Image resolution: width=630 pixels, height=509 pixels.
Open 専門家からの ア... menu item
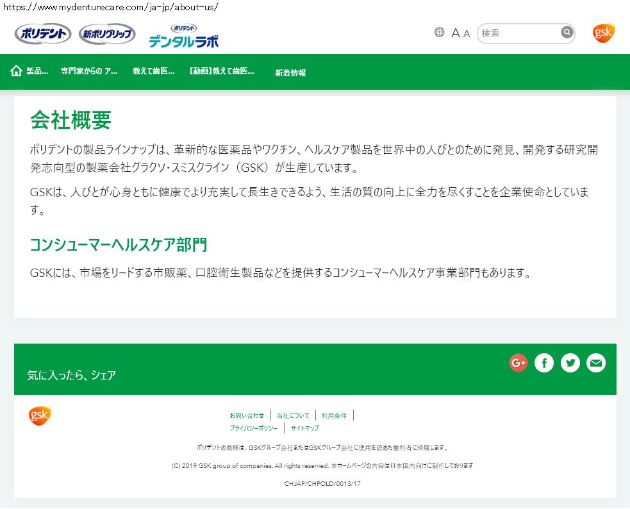pyautogui.click(x=89, y=71)
